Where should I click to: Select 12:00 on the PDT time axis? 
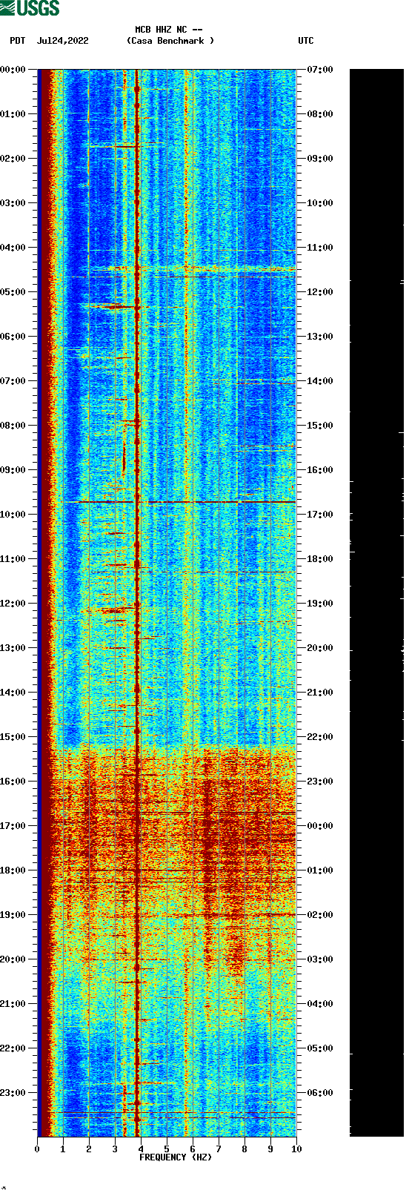13,604
